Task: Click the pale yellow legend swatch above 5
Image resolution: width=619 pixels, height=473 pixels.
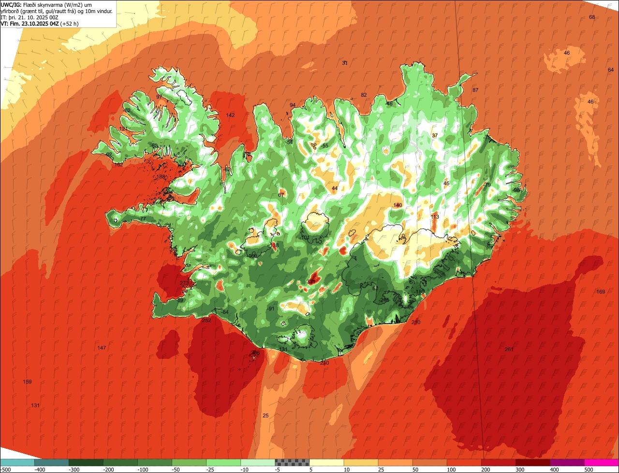Action: (326, 462)
